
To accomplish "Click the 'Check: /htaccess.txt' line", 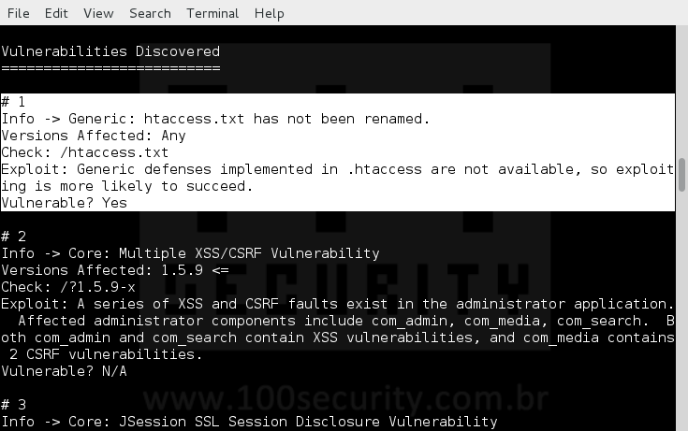I will 84,152.
